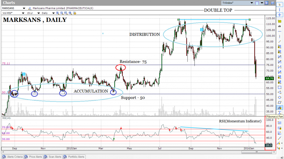Open the MARKSANS symbol dropdown

coord(24,8)
